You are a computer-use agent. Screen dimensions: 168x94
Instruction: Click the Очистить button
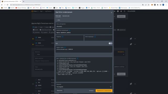click(x=60, y=91)
